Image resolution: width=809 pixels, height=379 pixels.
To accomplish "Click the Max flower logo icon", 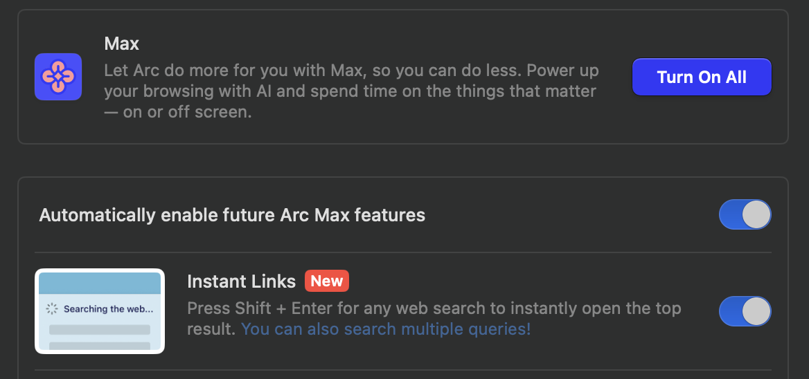I will click(x=58, y=77).
